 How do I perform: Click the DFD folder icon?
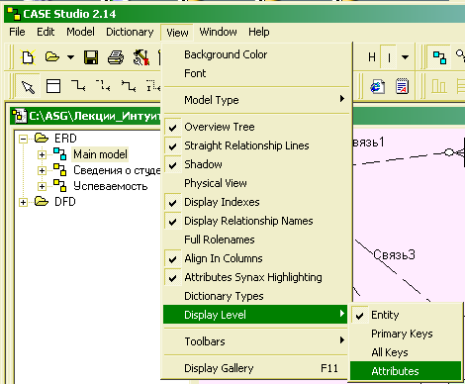[x=42, y=201]
